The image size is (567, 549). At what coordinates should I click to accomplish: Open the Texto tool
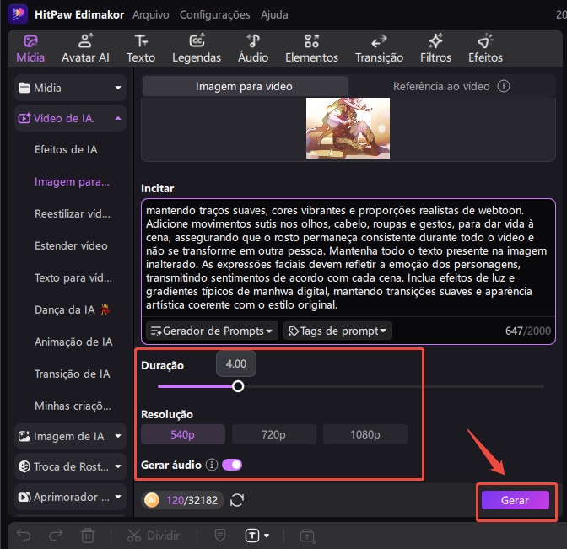tap(141, 48)
